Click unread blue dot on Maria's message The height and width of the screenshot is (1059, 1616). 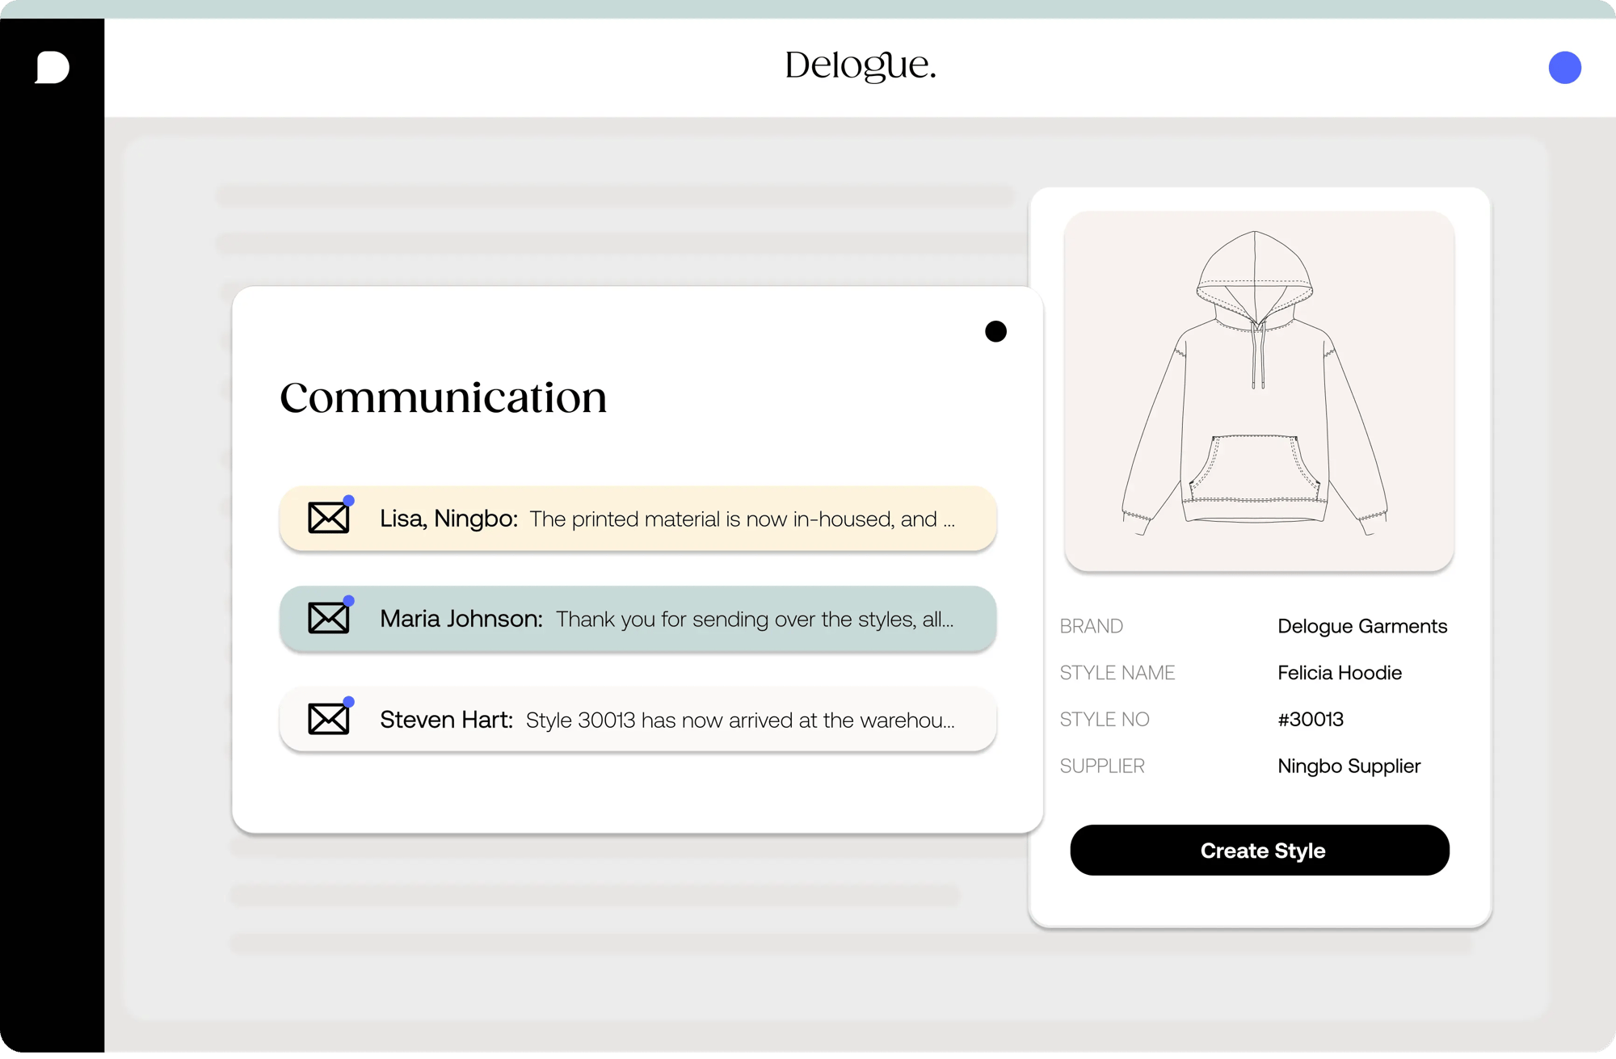point(349,601)
